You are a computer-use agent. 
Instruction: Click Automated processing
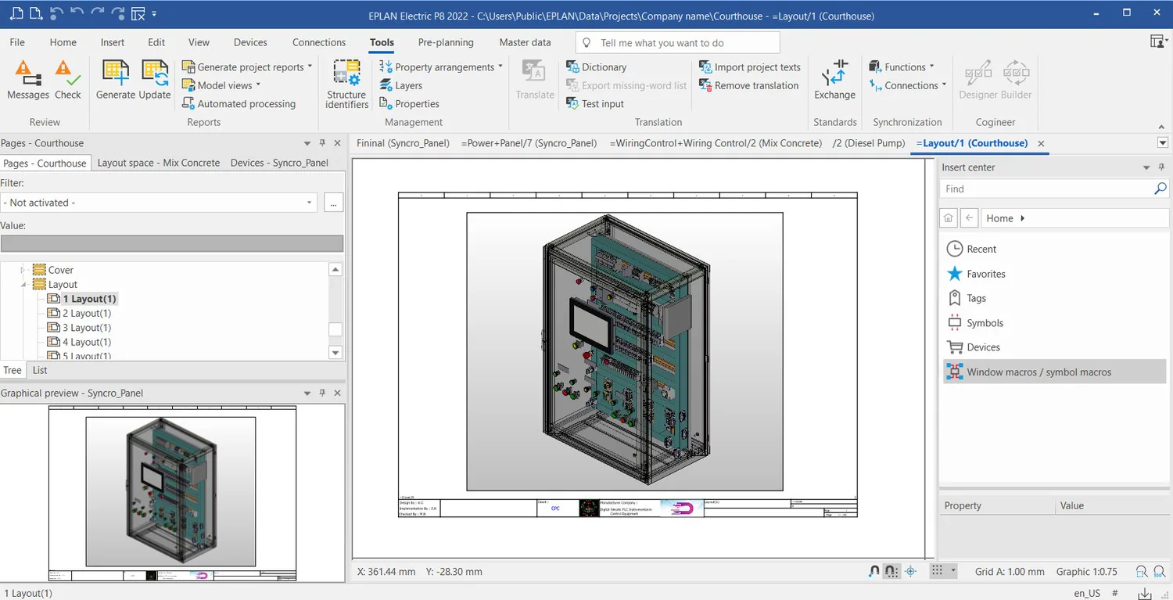239,103
